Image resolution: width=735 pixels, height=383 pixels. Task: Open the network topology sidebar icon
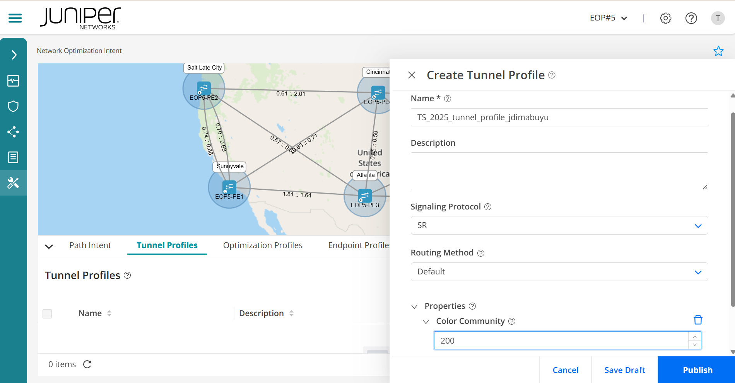(13, 132)
